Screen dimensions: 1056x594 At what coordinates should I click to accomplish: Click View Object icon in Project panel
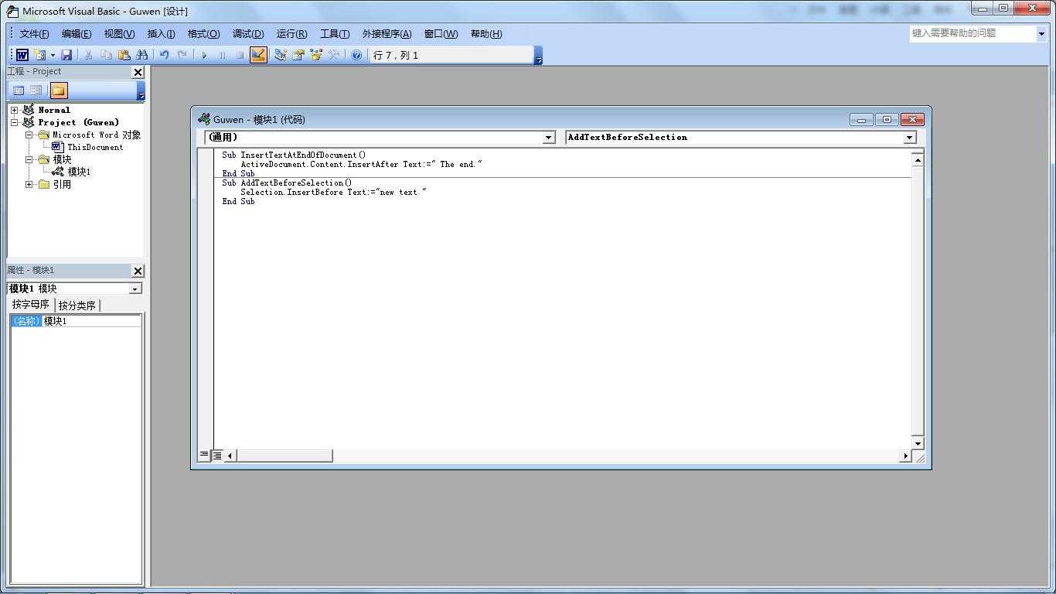(x=36, y=90)
